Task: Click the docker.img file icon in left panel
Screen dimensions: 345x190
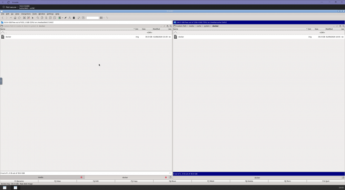Action: 3,37
